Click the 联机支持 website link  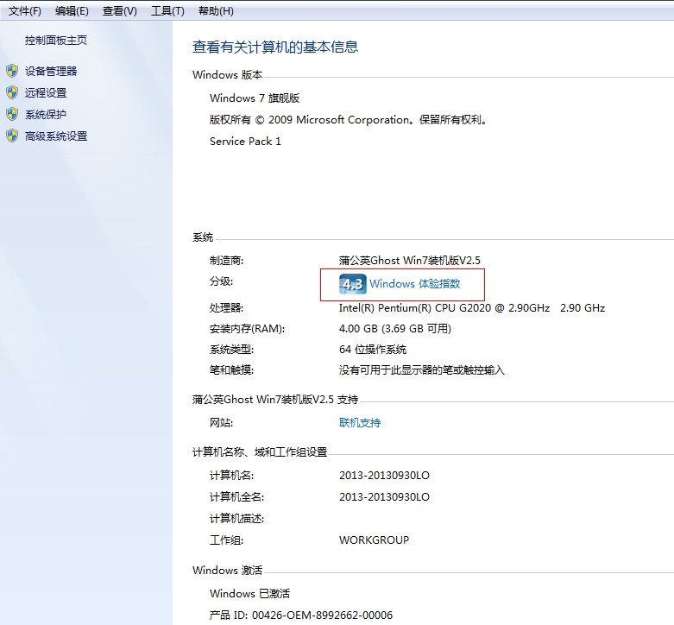pos(360,423)
